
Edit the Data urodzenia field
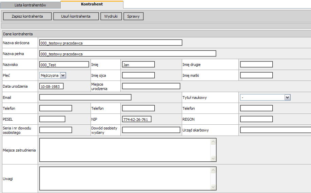[51, 86]
